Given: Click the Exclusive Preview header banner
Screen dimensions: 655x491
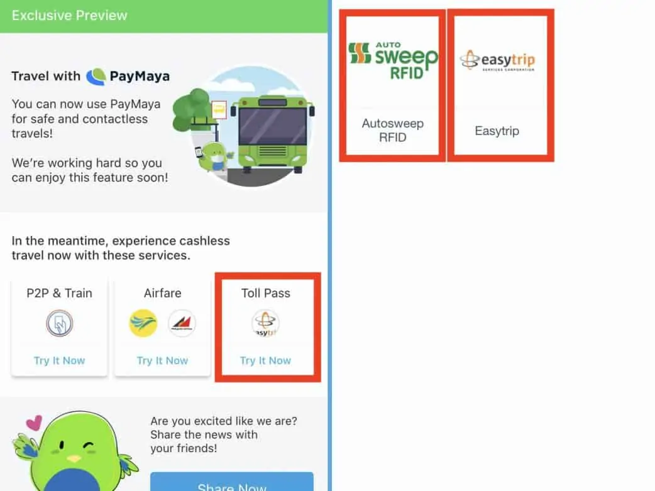Looking at the screenshot, I should coord(163,16).
